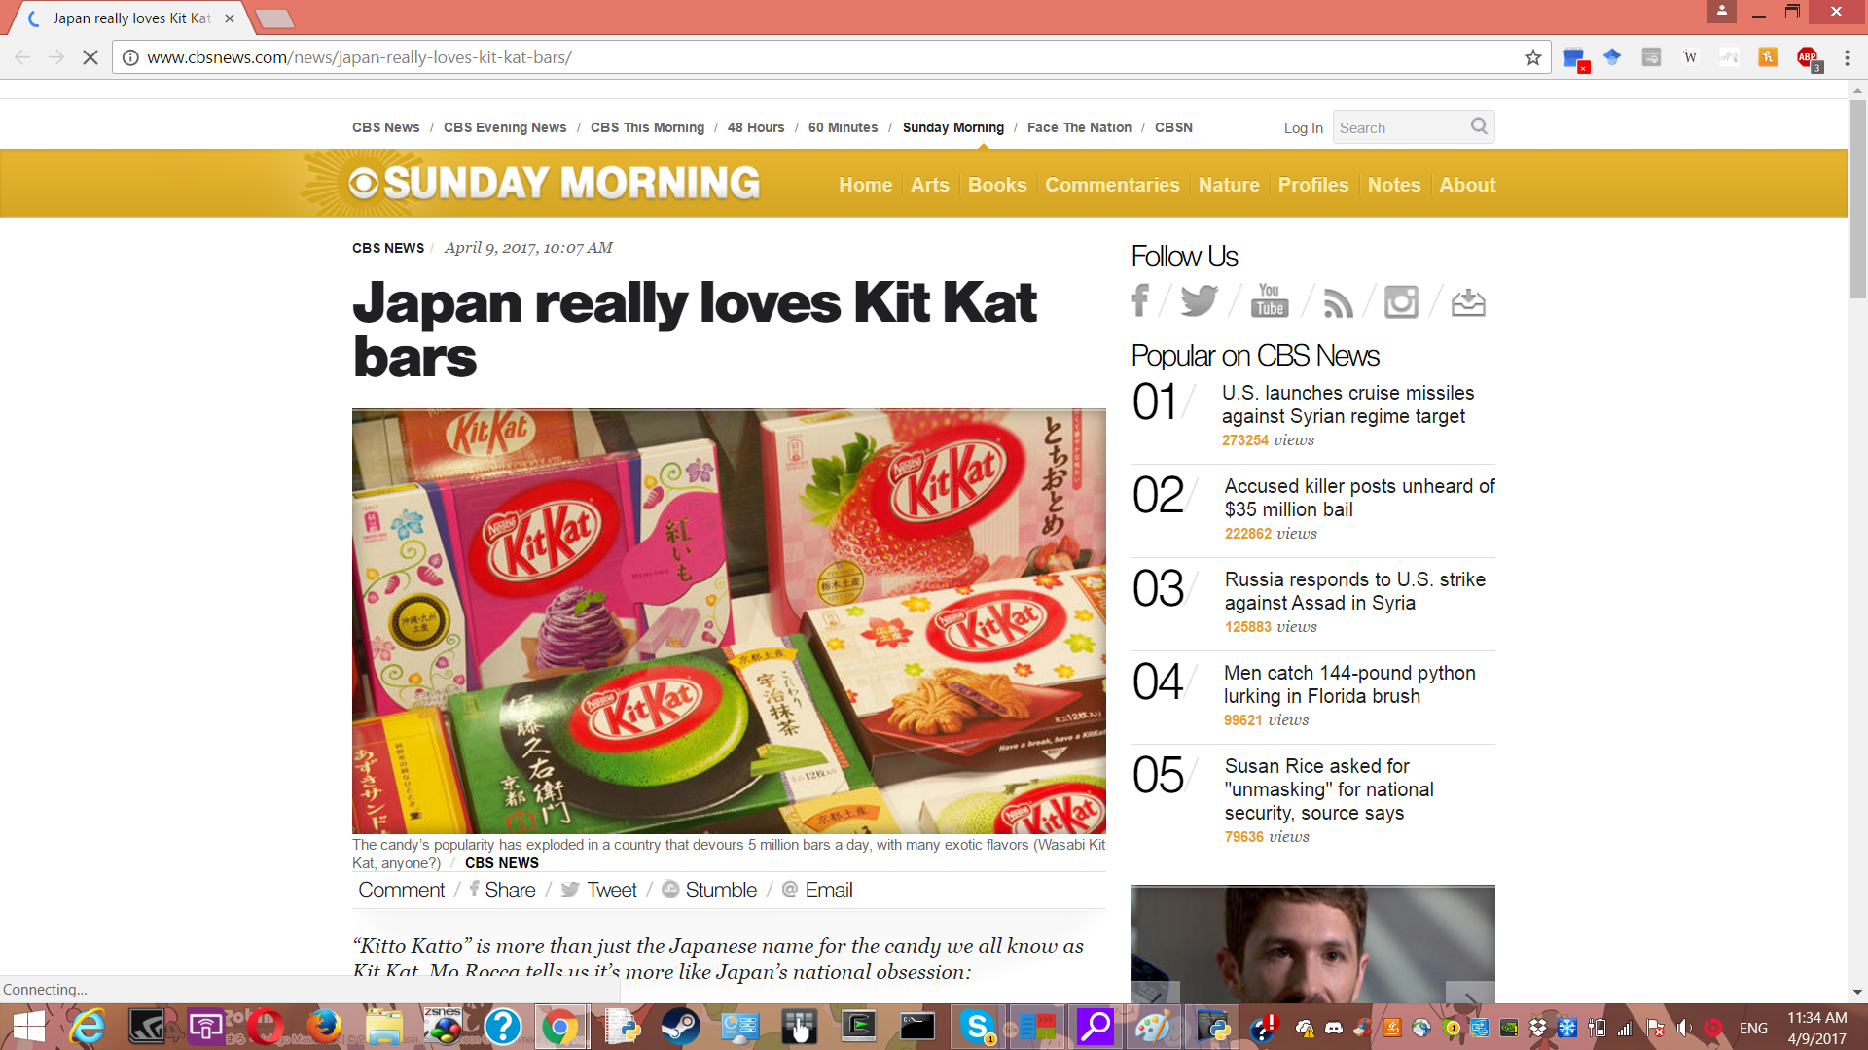The image size is (1868, 1050).
Task: Select the Commentaries navigation item
Action: tap(1112, 185)
